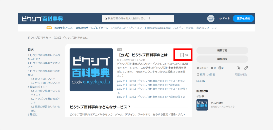Open trending topic Fate/SamuraiRemnant
273x130 pixels.
tap(158, 28)
